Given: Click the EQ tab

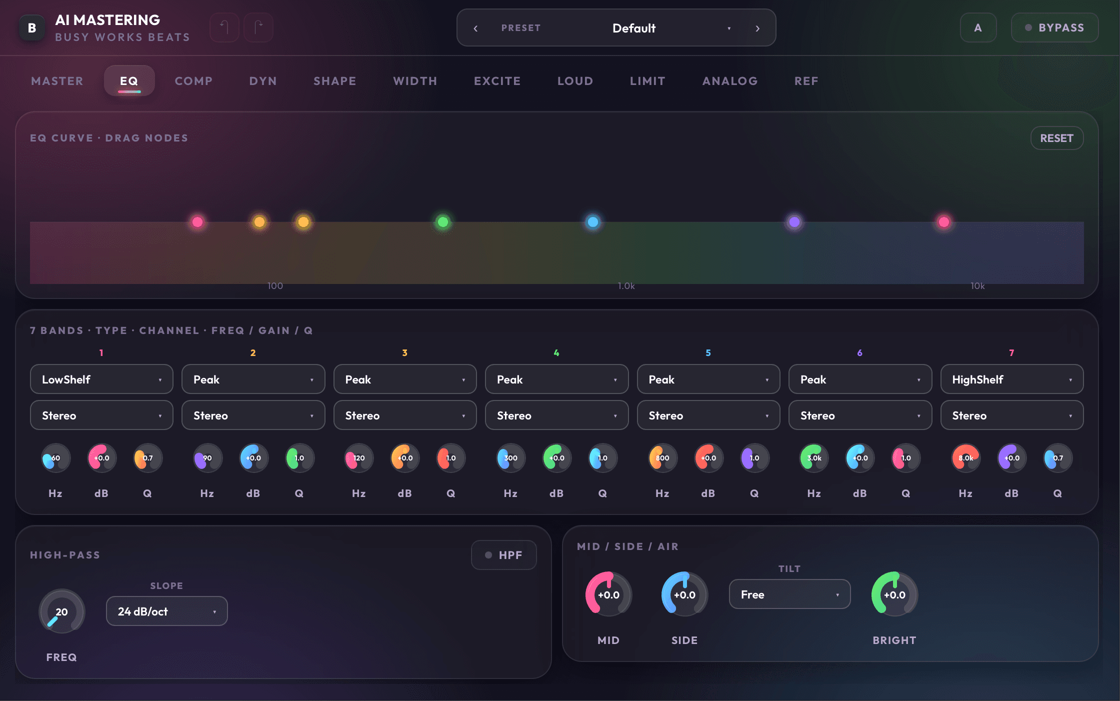Looking at the screenshot, I should (129, 81).
